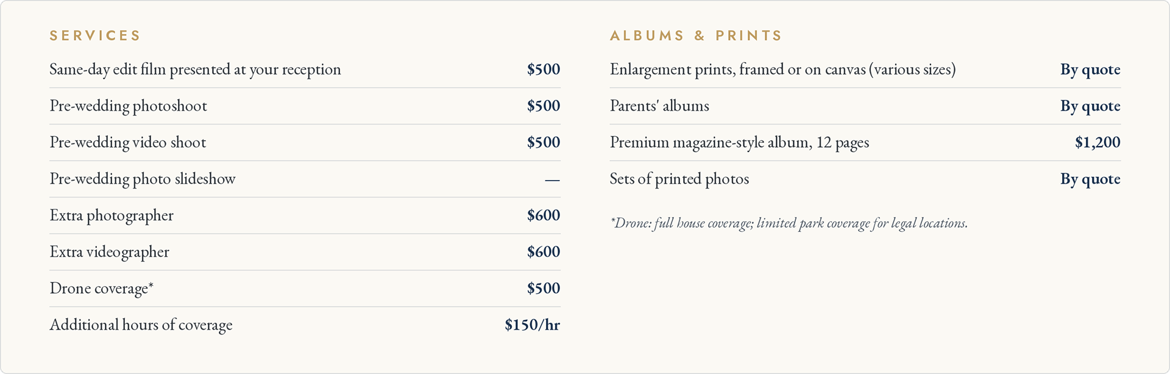The height and width of the screenshot is (374, 1170).
Task: Click the $500 price for Drone coverage
Action: coord(544,288)
